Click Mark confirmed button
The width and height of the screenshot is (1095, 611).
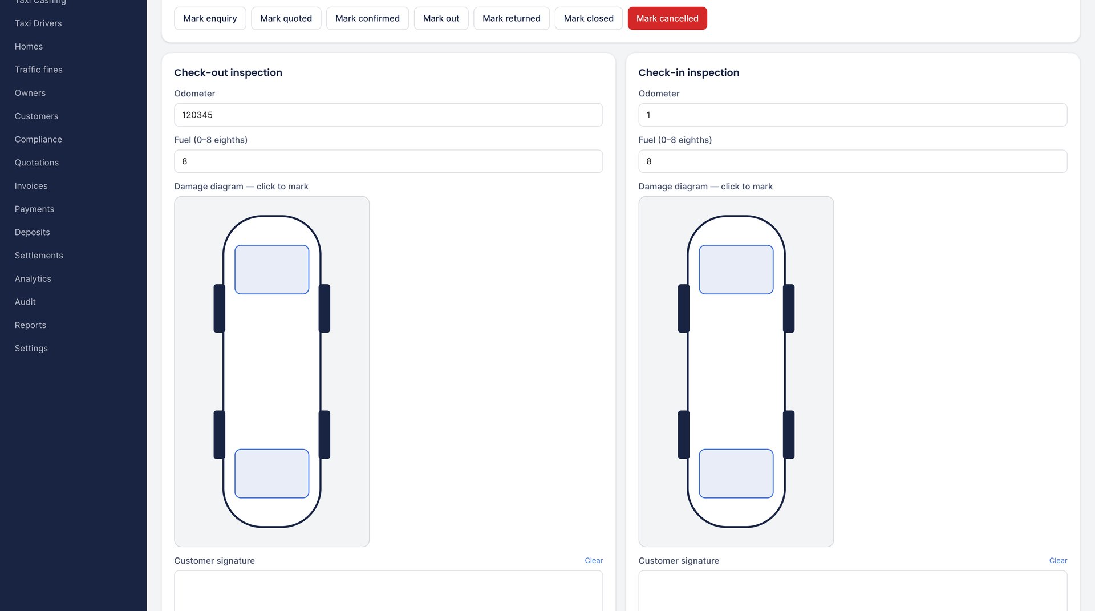click(367, 18)
